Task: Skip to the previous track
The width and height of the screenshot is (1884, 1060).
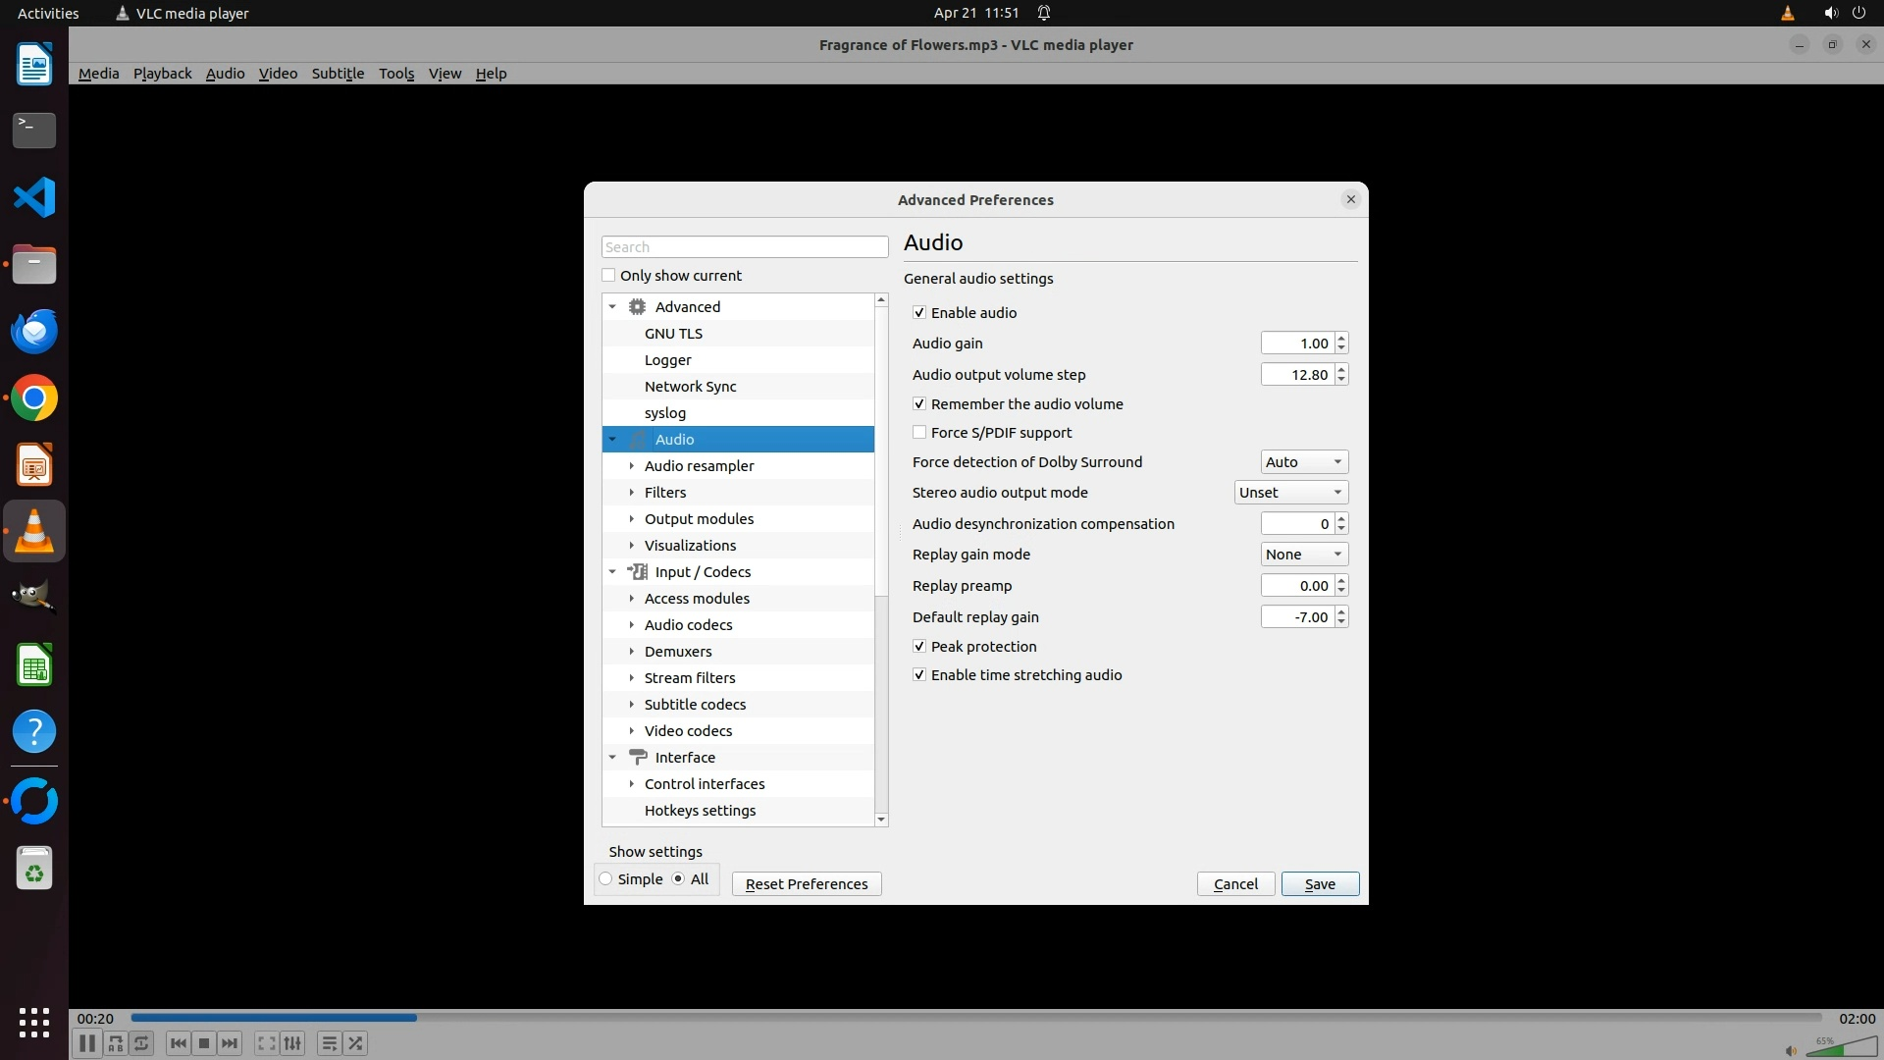Action: (178, 1043)
